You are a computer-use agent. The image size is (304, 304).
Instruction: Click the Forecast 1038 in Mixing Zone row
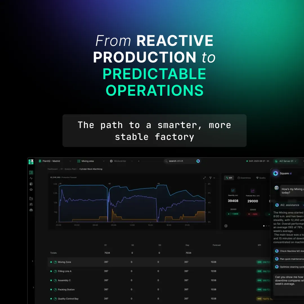point(213,262)
